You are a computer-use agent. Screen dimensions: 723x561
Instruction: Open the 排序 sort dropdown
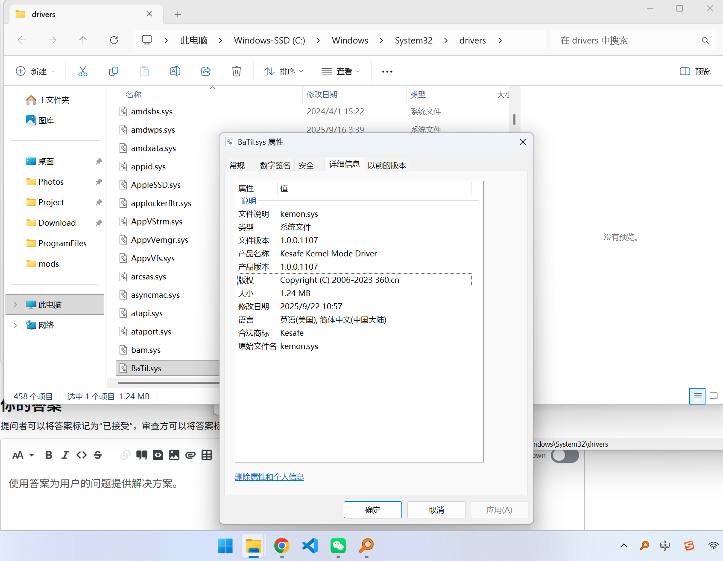(284, 71)
